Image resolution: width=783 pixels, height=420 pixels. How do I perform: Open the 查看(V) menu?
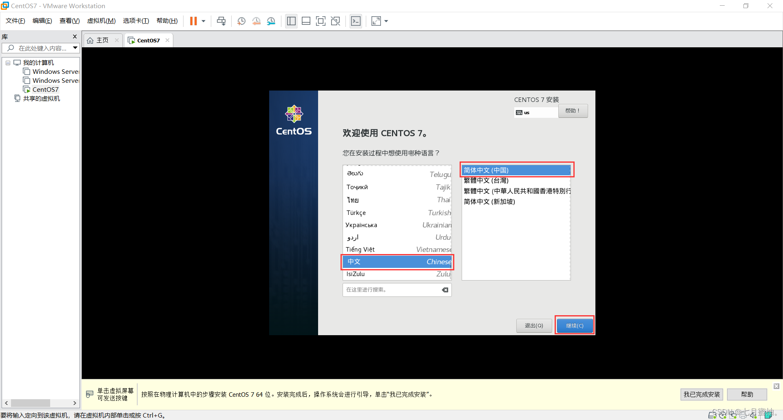click(69, 21)
